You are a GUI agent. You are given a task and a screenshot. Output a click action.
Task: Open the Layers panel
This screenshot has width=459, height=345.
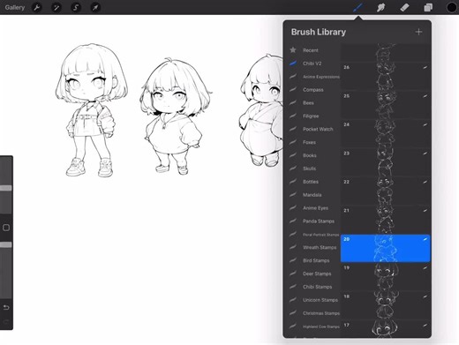(428, 7)
